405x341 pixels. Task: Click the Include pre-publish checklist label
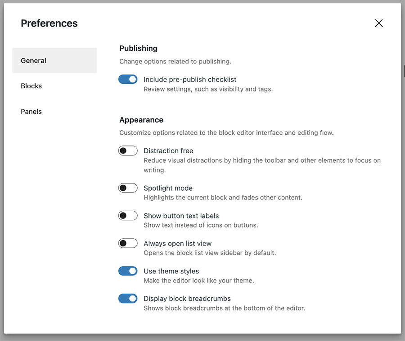click(190, 79)
